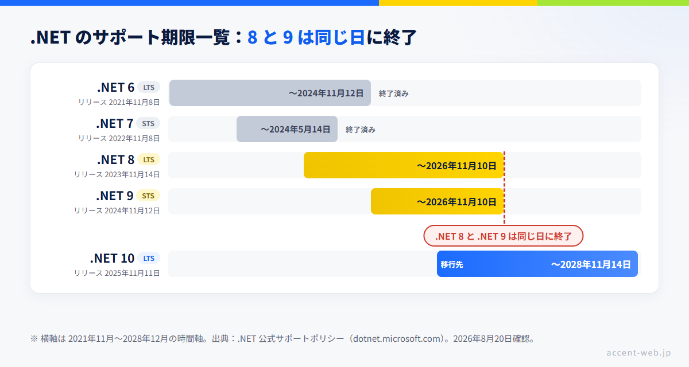The image size is (689, 367).
Task: Click the .NET 6 version label
Action: [116, 87]
